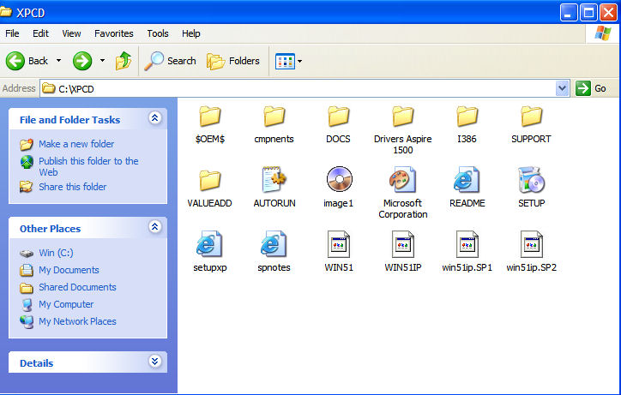621x395 pixels.
Task: Select the VALUEADD folder icon
Action: pyautogui.click(x=210, y=180)
